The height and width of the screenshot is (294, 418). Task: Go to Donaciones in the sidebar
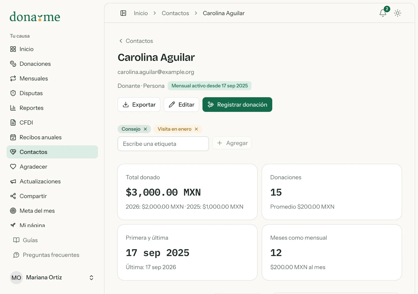point(52,64)
